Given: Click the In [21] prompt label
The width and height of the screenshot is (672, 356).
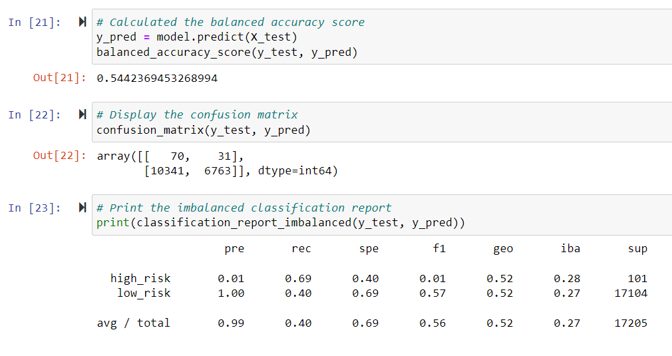Looking at the screenshot, I should click(35, 22).
